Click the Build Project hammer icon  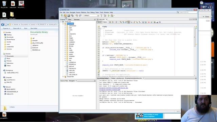(x=101, y=16)
